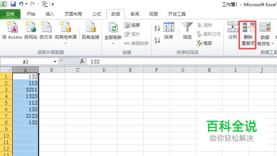Open the Name Box dropdown arrow
The height and width of the screenshot is (156, 277).
[55, 62]
